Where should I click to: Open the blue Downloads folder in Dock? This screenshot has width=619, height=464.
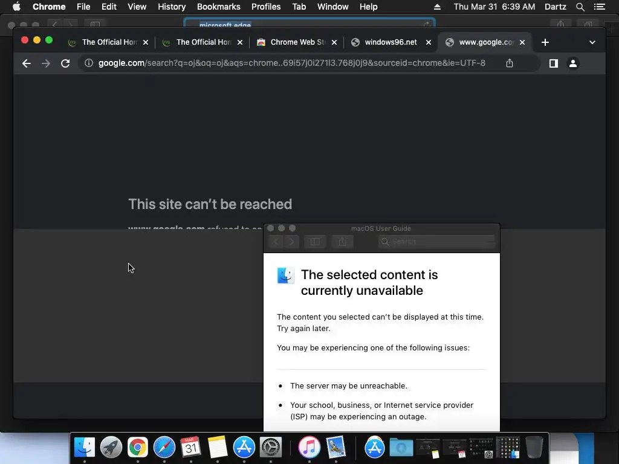[x=401, y=447]
